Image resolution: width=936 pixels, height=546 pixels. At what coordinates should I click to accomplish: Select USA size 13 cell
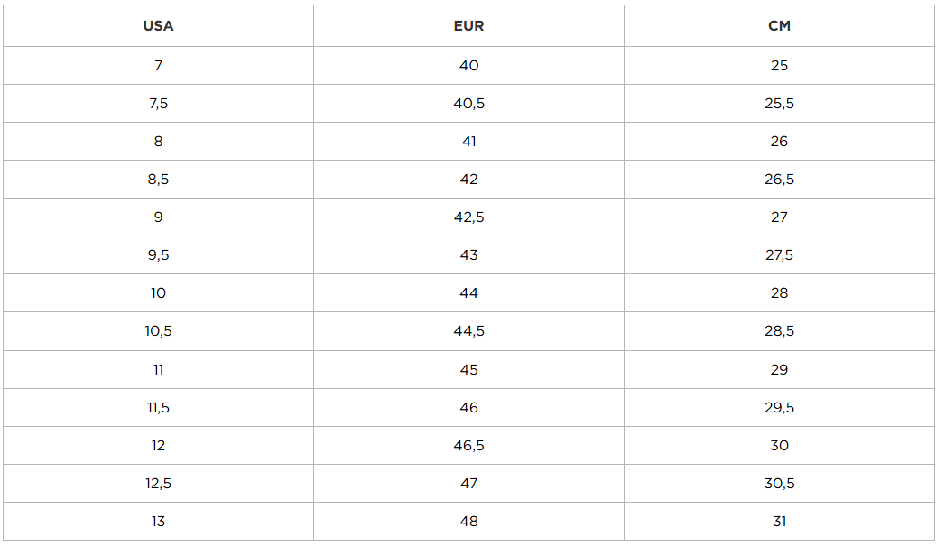(x=158, y=522)
